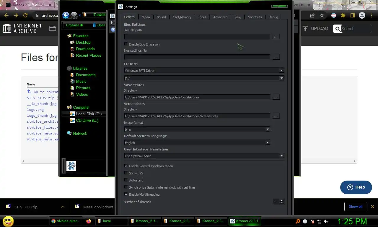Click Show all downloads
Image resolution: width=378 pixels, height=227 pixels.
[x=356, y=207]
